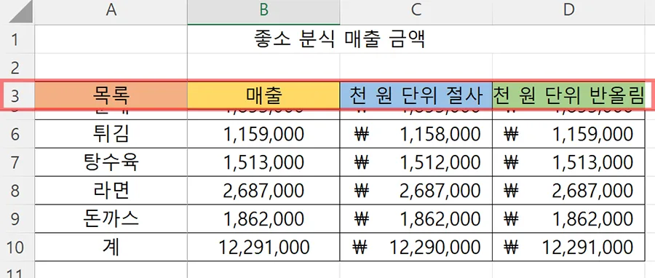Viewport: 655px width, 278px height.
Task: Click 돈까스 매출 value 1,862,000 in column B
Action: click(x=263, y=219)
